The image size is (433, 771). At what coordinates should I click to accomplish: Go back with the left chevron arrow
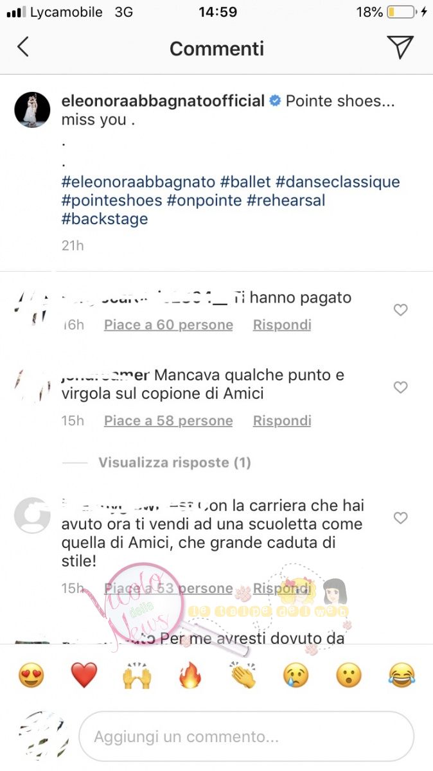coord(23,47)
